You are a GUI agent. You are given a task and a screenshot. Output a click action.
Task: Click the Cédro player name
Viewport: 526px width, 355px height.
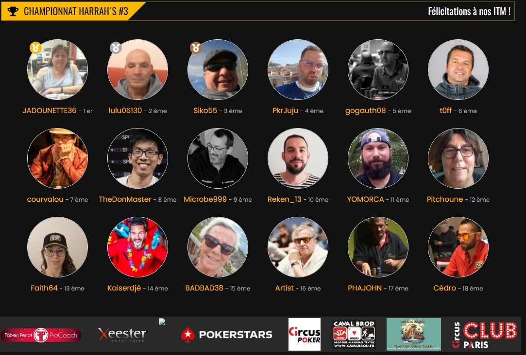coord(444,288)
